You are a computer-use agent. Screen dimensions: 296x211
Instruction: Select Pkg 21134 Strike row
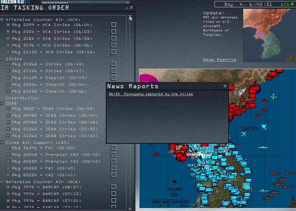[48, 71]
